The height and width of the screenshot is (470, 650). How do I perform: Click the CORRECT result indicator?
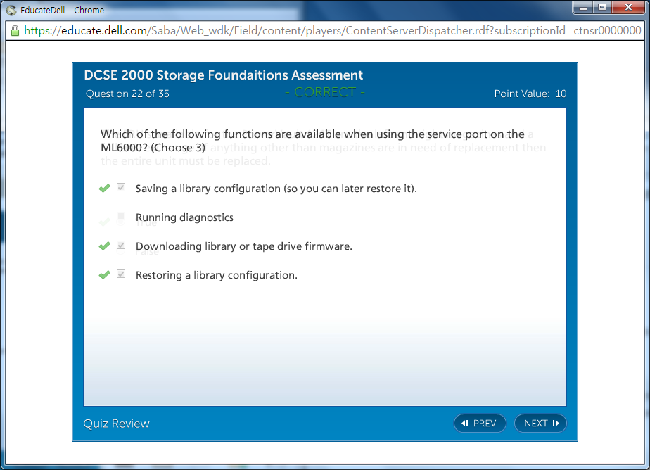point(325,93)
